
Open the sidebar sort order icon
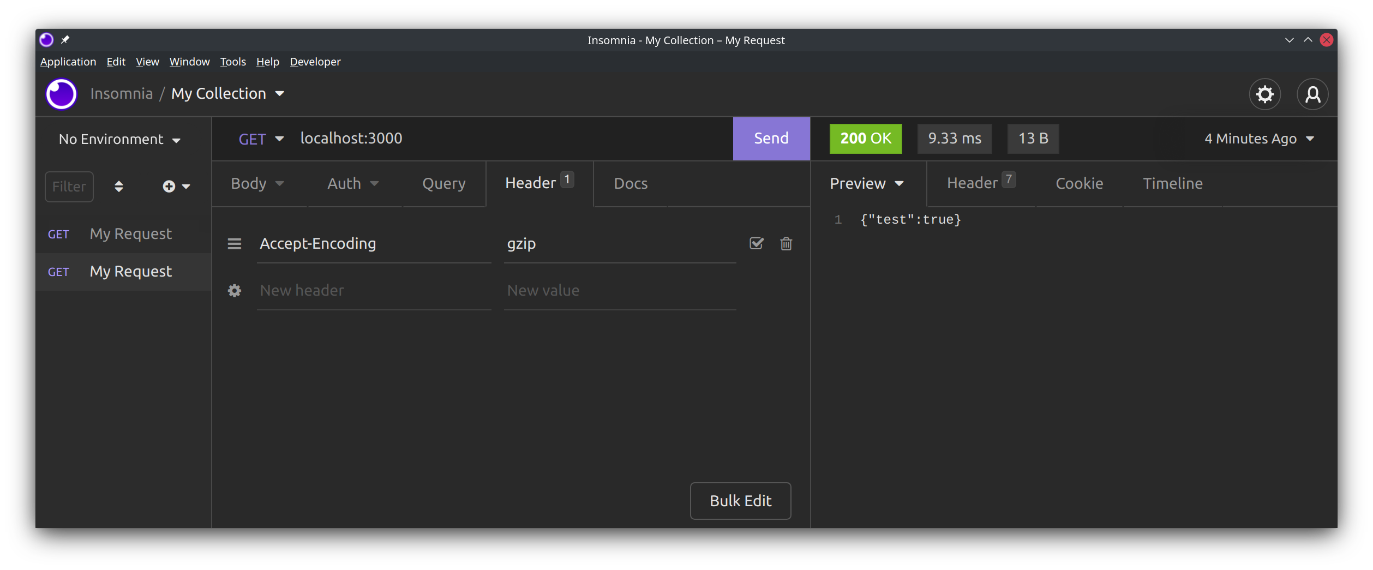click(x=118, y=186)
